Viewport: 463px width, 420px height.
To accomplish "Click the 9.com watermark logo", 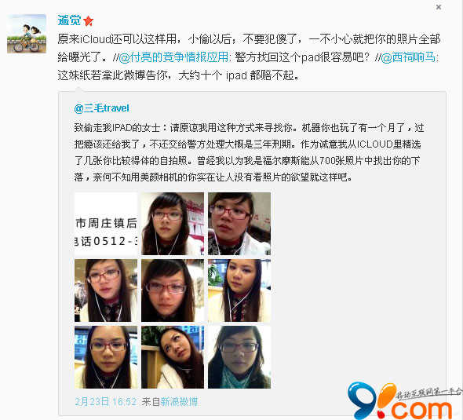I will click(x=403, y=400).
